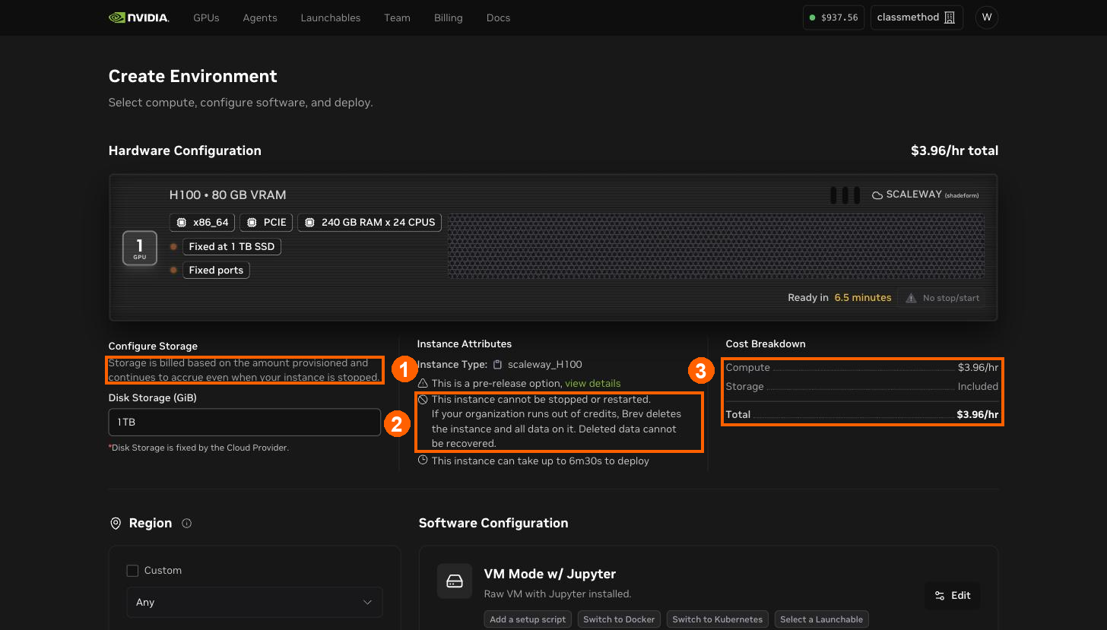The width and height of the screenshot is (1107, 630).
Task: Click the Compute cost row value
Action: (x=979, y=368)
